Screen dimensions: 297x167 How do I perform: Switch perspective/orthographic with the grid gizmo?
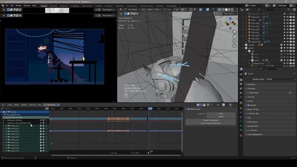coord(234,46)
